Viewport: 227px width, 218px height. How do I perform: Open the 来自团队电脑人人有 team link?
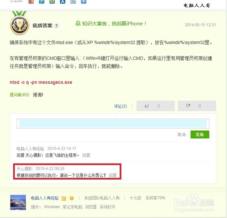point(102,198)
